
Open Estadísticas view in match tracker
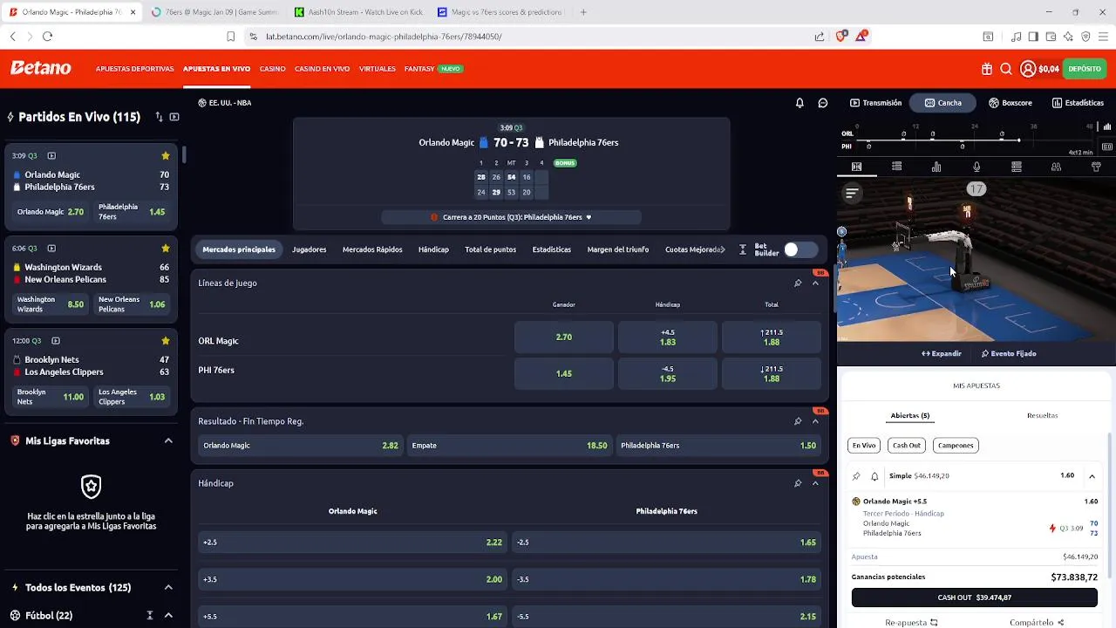pos(1078,103)
